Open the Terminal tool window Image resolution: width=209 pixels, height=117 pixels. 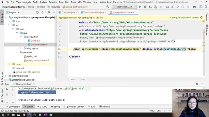point(105,107)
